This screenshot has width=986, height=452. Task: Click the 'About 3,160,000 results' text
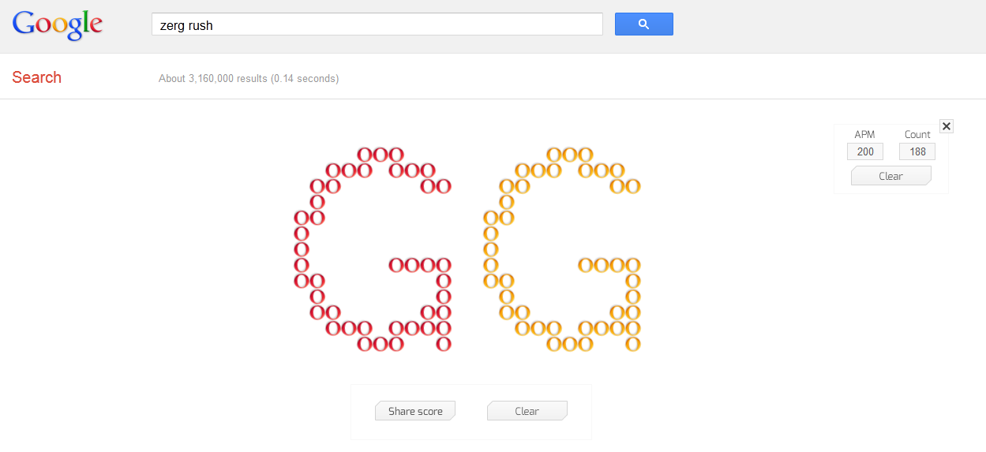212,79
